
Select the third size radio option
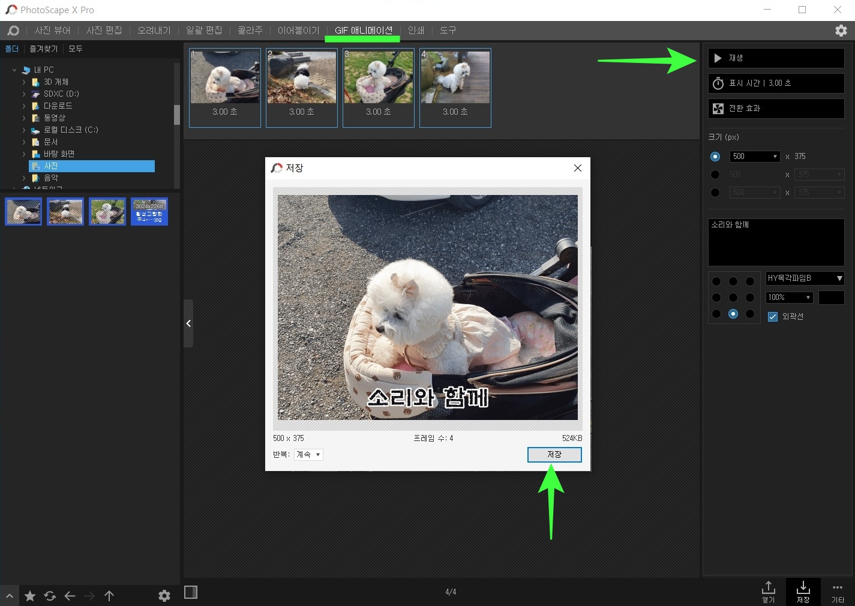pos(715,193)
